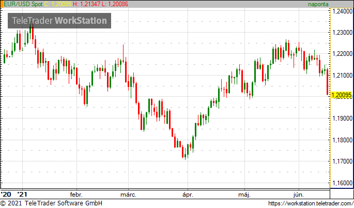
Task: Click the '21 year label on time axis
Action: [x=22, y=195]
